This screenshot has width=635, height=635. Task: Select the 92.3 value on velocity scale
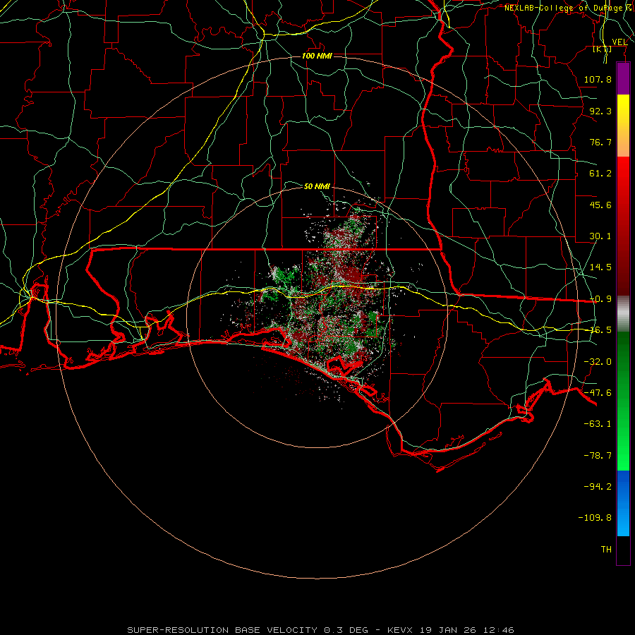click(600, 111)
